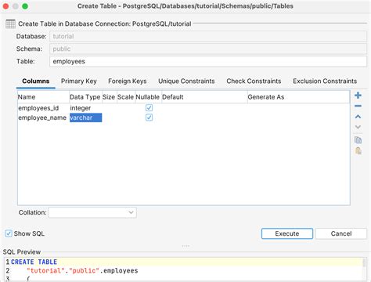Open the Check Constraints tab
The height and width of the screenshot is (282, 371).
tap(254, 81)
